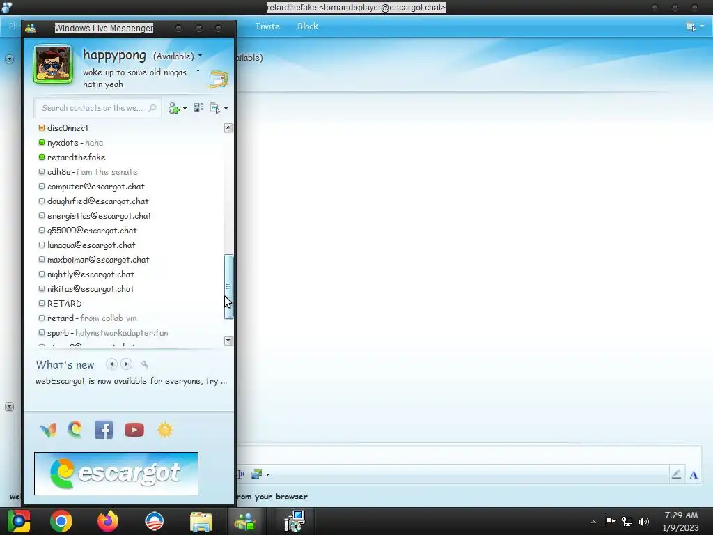
Task: Open the taskbar start button
Action: click(x=18, y=521)
